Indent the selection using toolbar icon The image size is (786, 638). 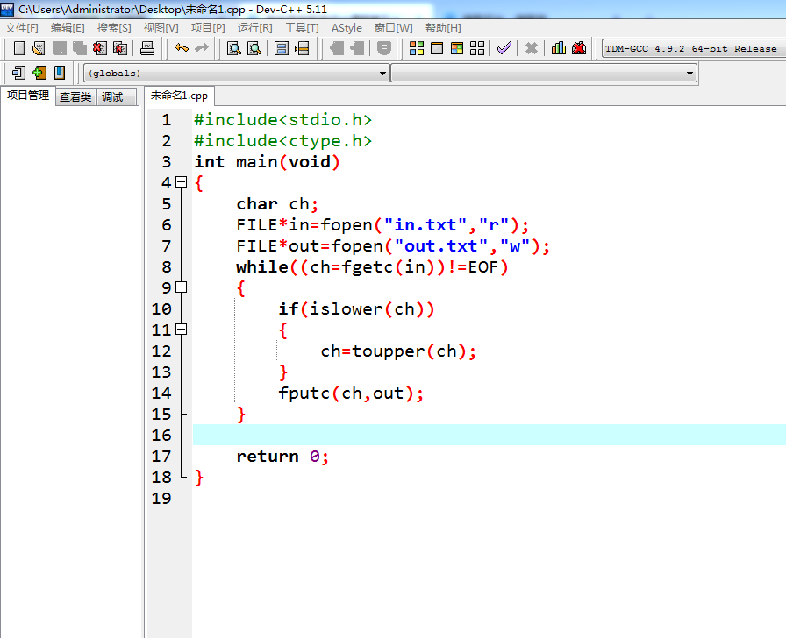coord(337,48)
